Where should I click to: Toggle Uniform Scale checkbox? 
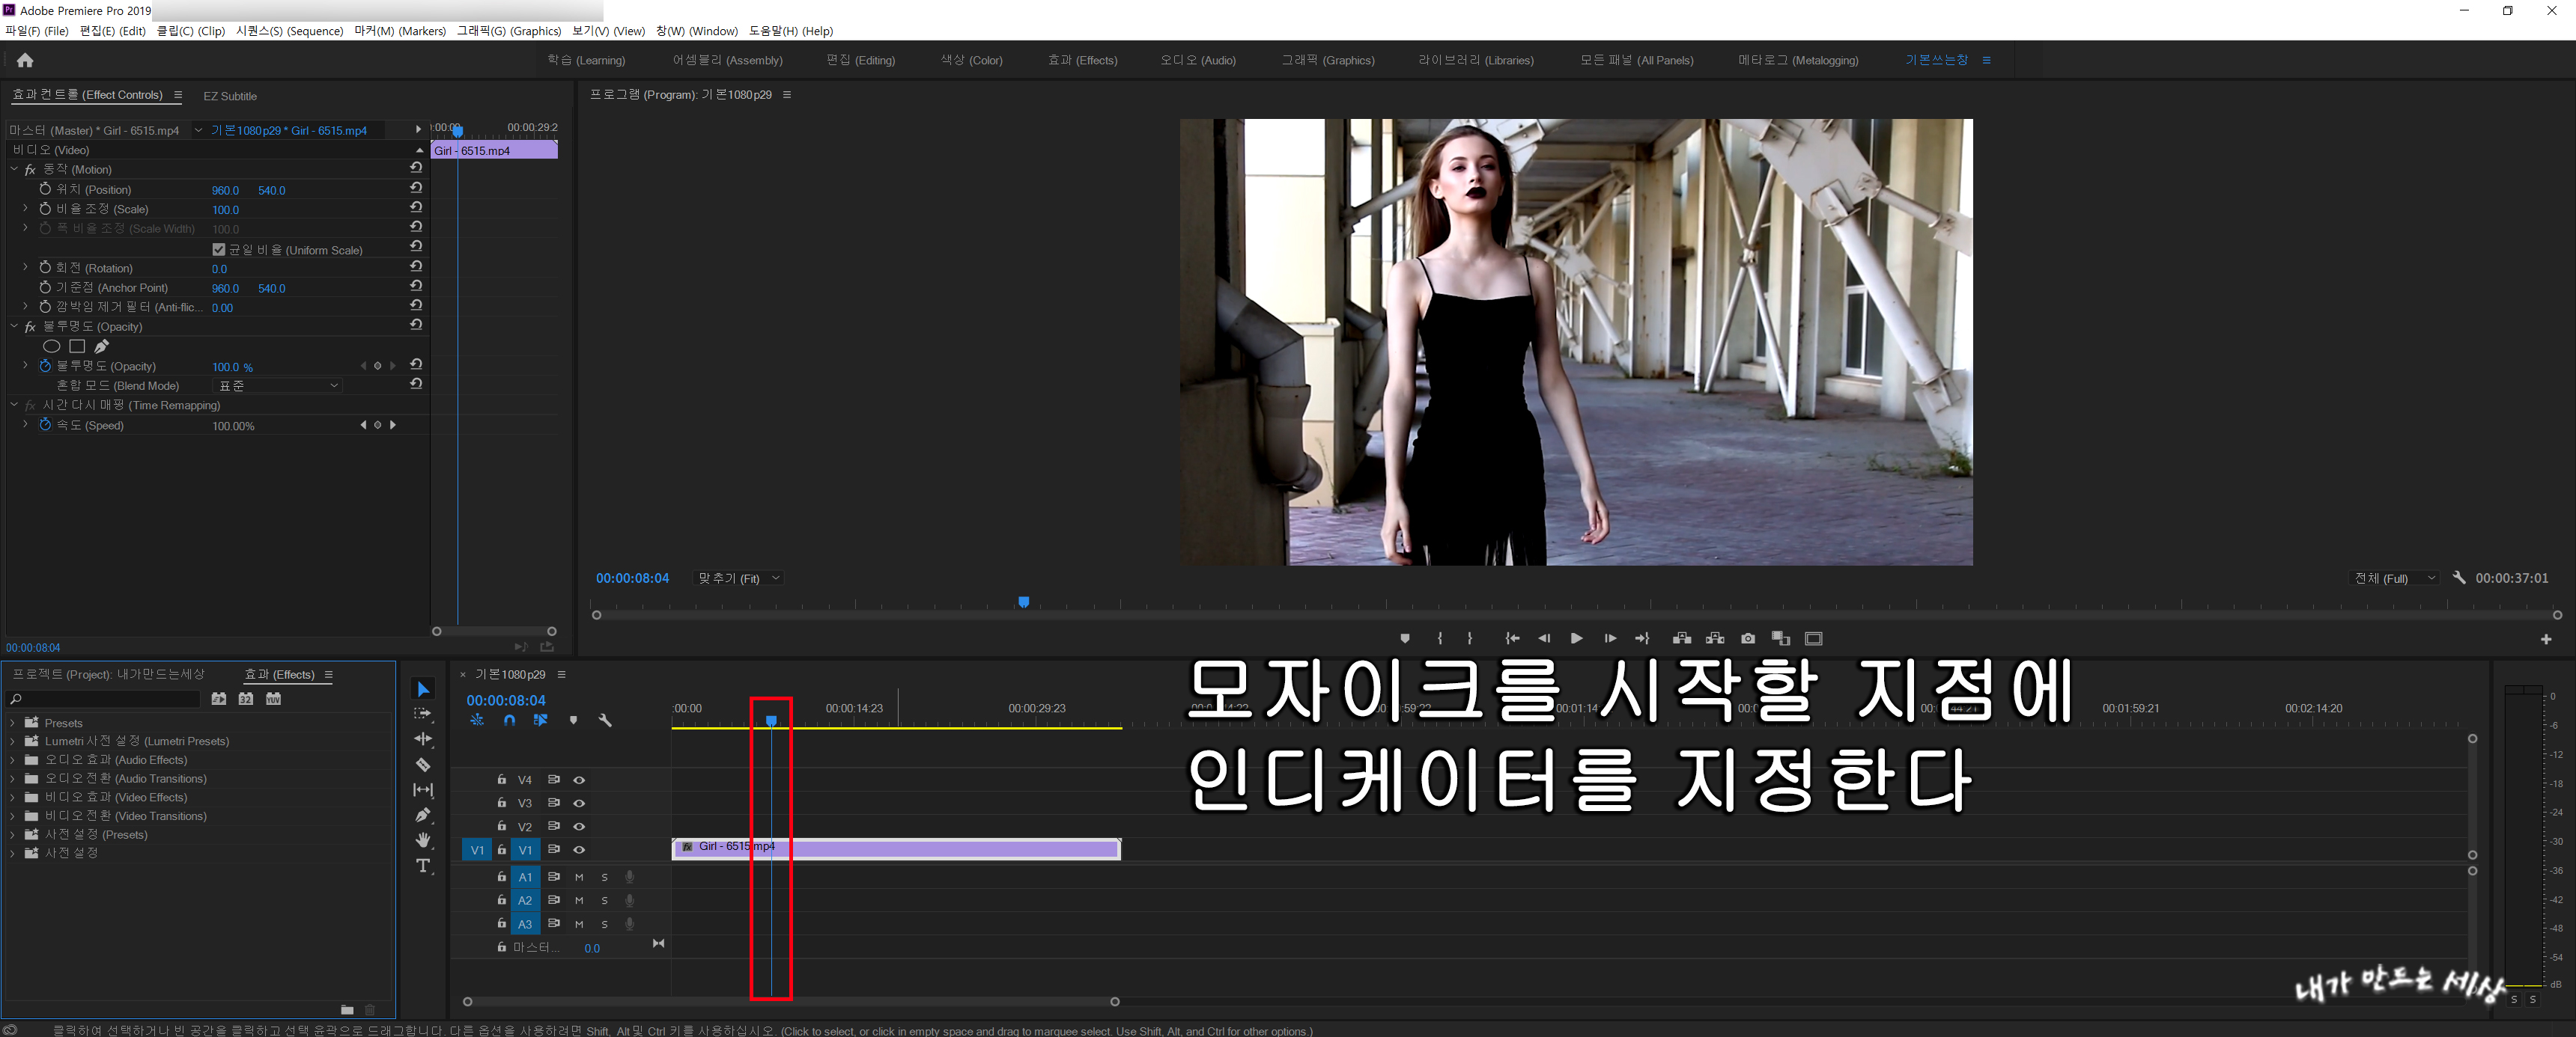tap(219, 250)
